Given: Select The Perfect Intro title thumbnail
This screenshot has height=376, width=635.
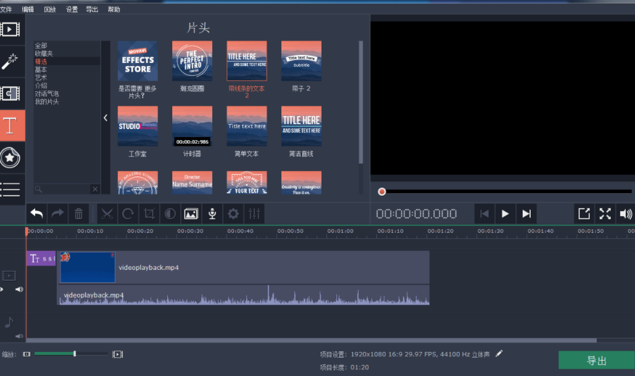Looking at the screenshot, I should [x=192, y=61].
